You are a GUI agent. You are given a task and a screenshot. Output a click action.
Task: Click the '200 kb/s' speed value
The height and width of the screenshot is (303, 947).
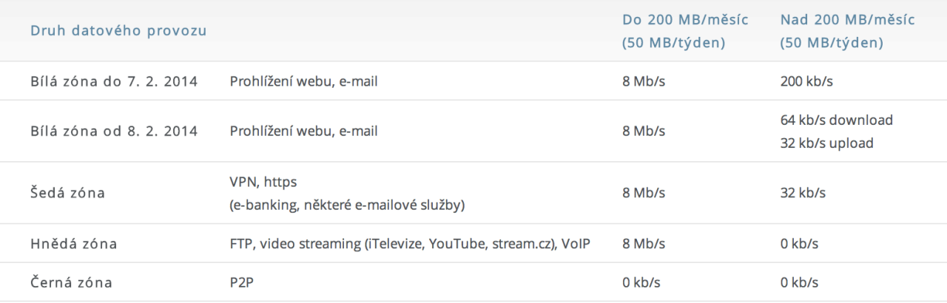806,81
